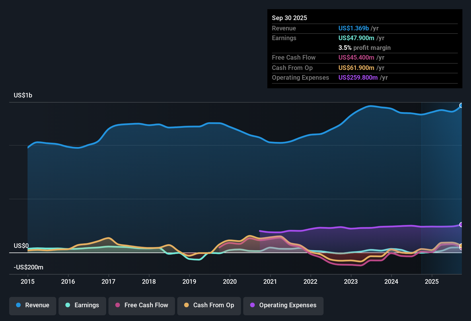The height and width of the screenshot is (321, 471).
Task: Open the Cash From Op legend entry
Action: pyautogui.click(x=209, y=305)
